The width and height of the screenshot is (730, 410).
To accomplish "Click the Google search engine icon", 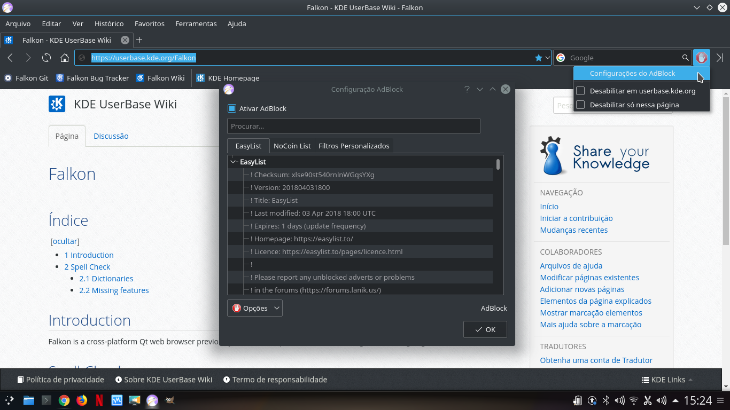I will point(561,58).
